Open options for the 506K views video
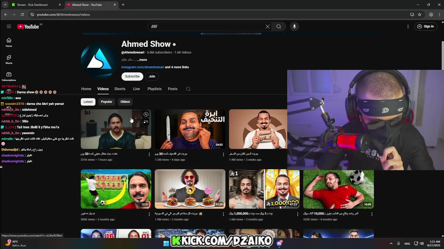444x249 pixels. point(149,214)
